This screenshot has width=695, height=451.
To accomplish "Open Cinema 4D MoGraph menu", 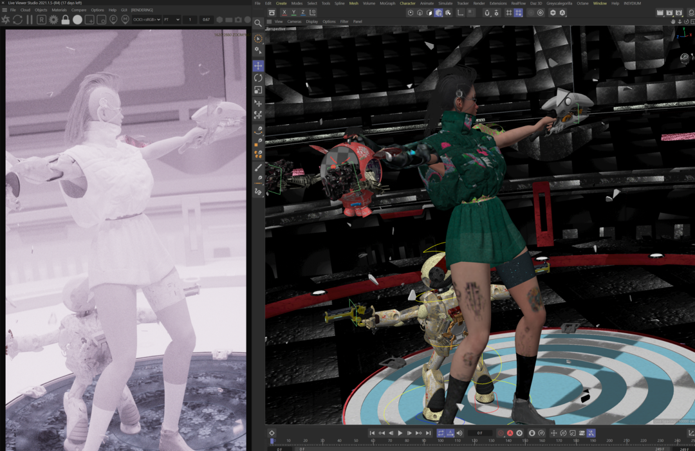I will 387,3.
